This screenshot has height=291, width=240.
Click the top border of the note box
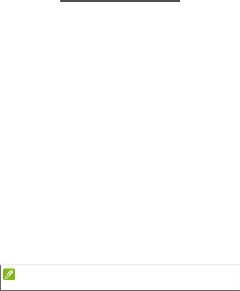pyautogui.click(x=120, y=265)
